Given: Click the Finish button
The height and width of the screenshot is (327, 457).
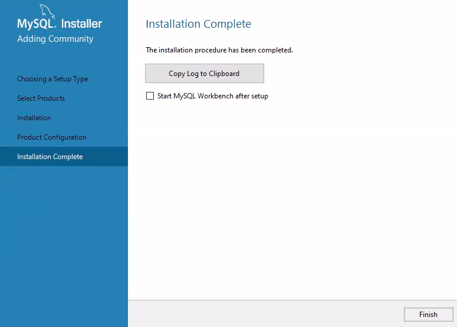Looking at the screenshot, I should coord(428,315).
